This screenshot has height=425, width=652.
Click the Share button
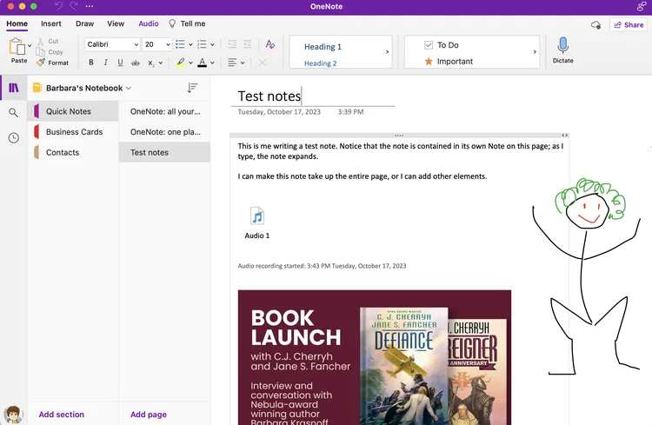pos(628,25)
